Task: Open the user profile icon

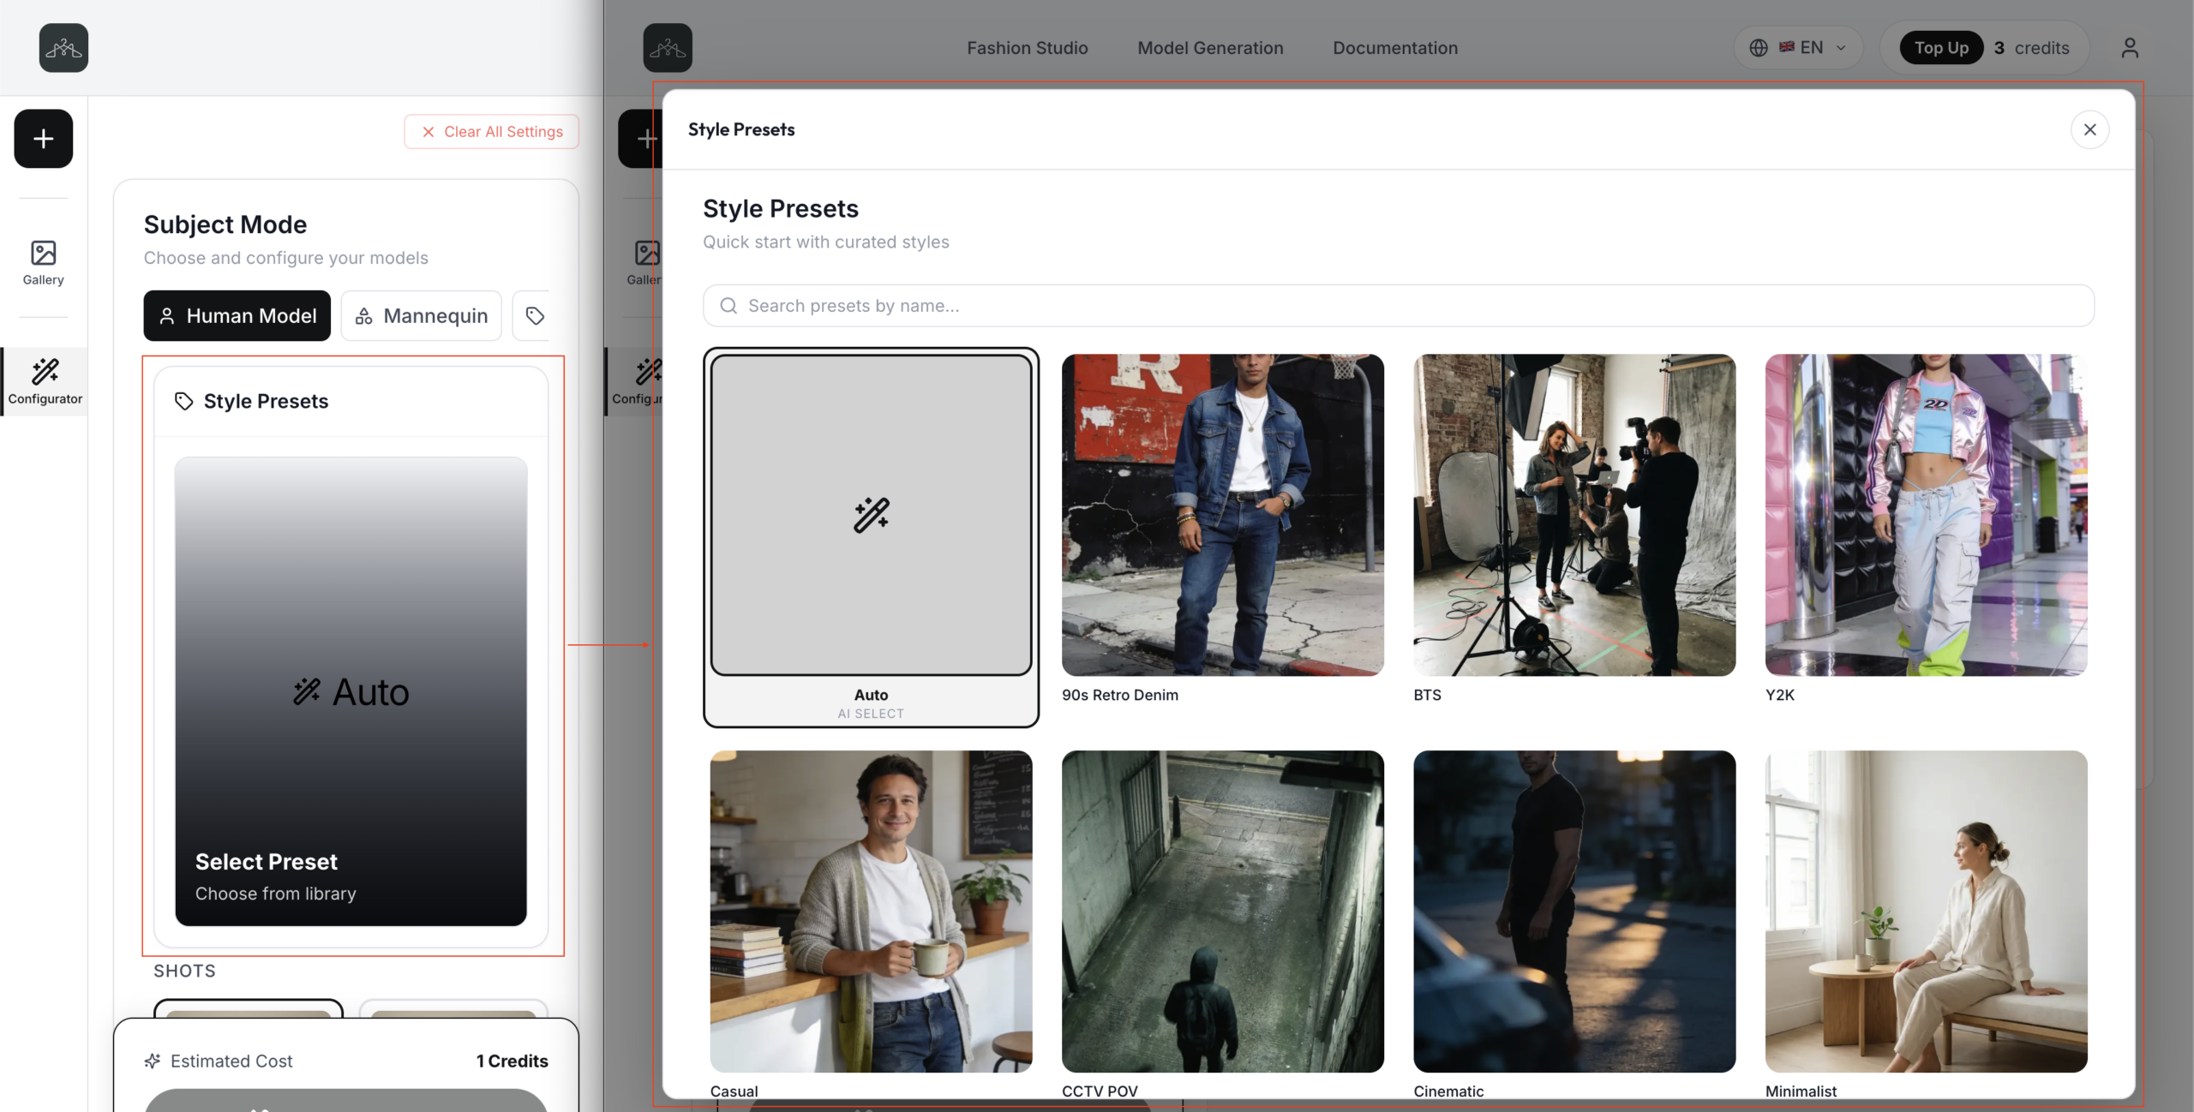Action: tap(2130, 48)
